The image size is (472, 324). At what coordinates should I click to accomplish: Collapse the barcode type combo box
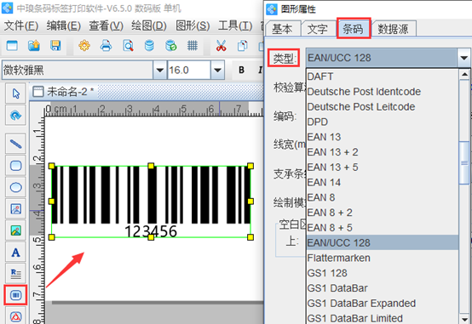(463, 58)
